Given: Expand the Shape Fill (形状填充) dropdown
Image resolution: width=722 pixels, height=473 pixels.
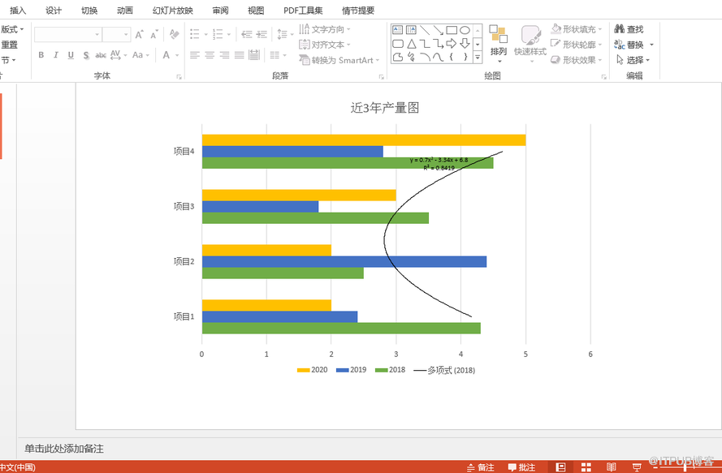Looking at the screenshot, I should point(575,29).
